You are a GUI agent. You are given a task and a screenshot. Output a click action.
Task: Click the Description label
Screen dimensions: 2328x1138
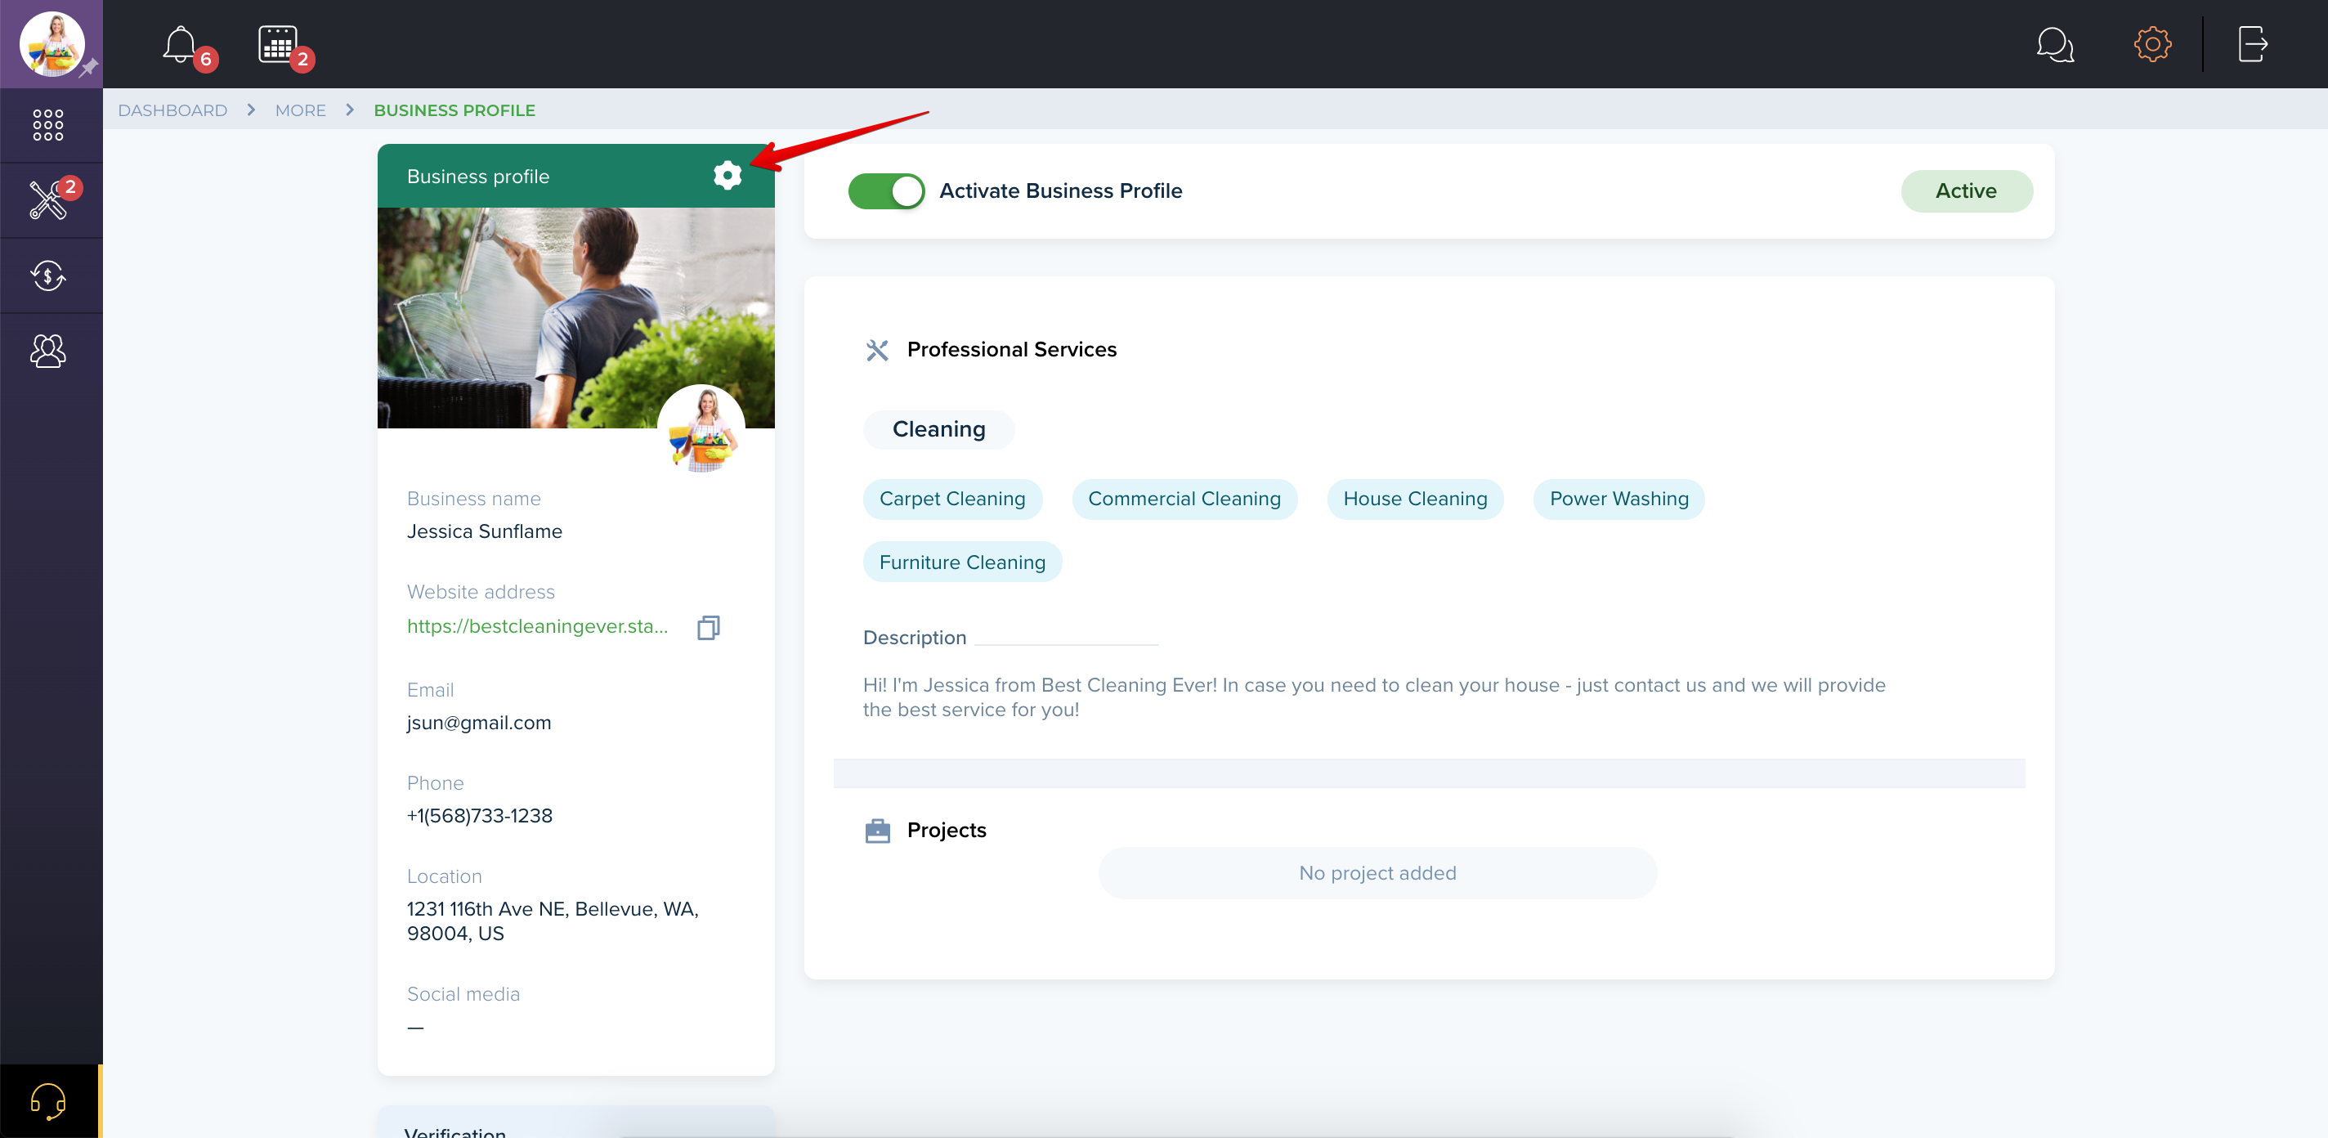914,638
